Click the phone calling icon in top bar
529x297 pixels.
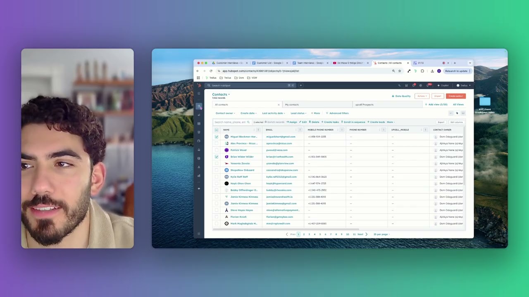[399, 85]
